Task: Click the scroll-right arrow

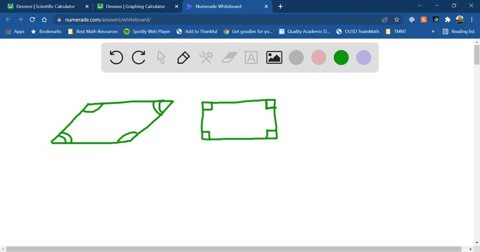Action: (471, 249)
